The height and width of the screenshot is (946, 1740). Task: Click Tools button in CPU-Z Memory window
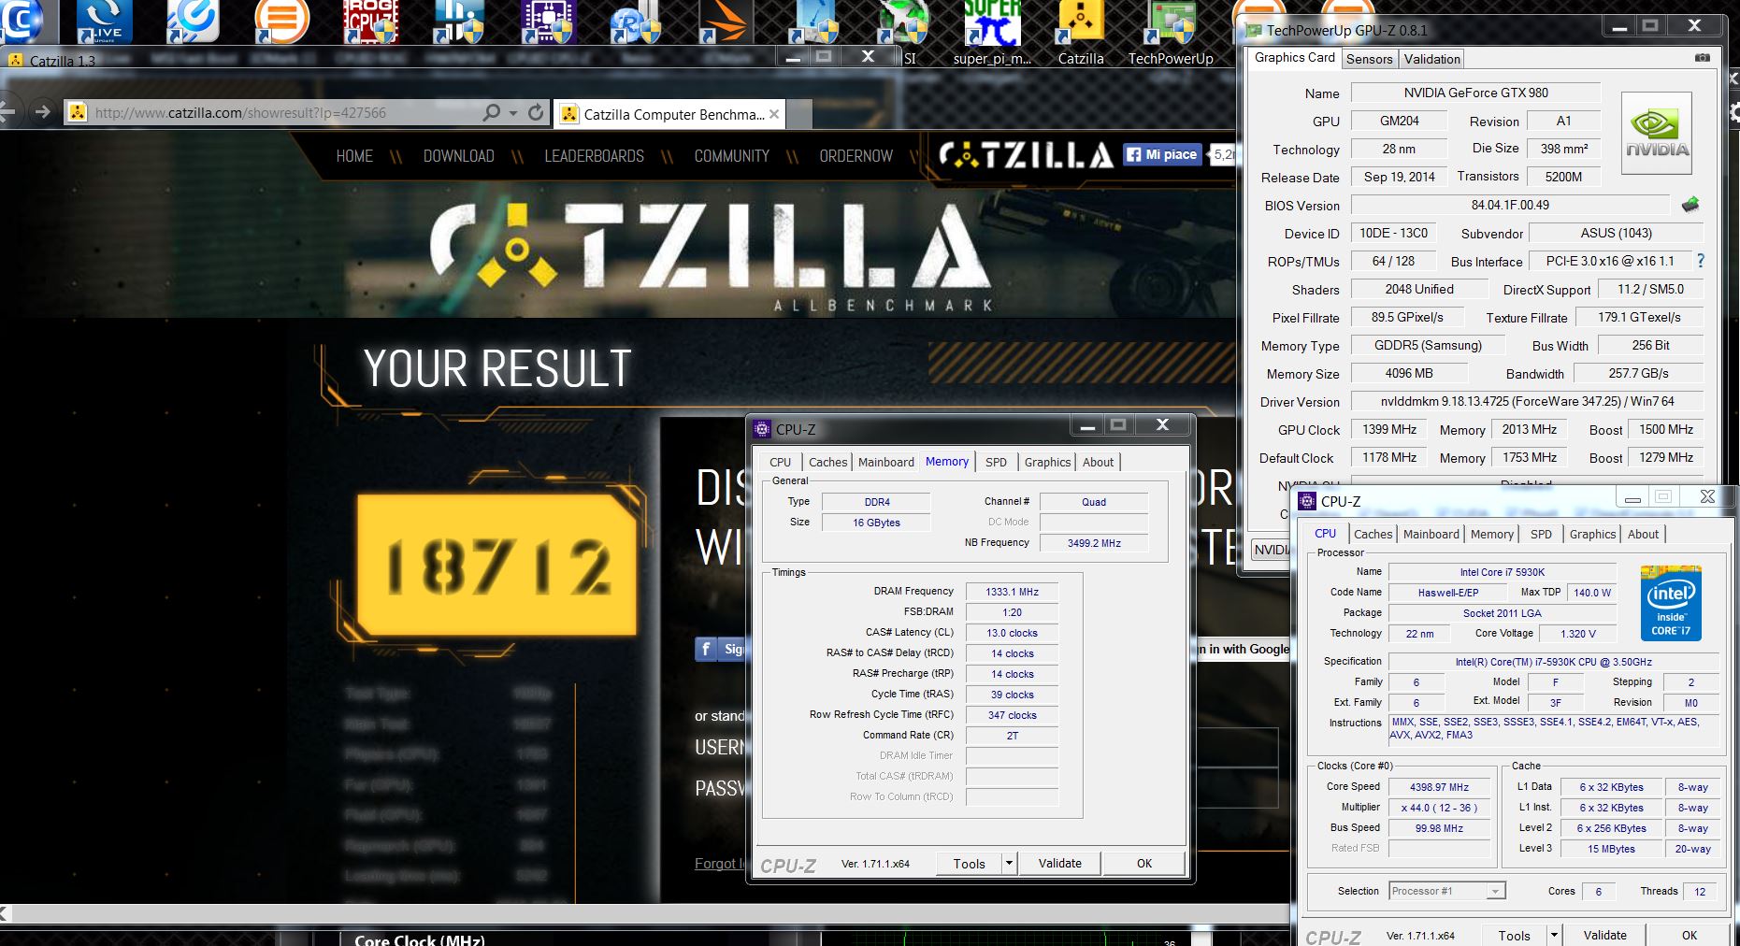point(969,863)
